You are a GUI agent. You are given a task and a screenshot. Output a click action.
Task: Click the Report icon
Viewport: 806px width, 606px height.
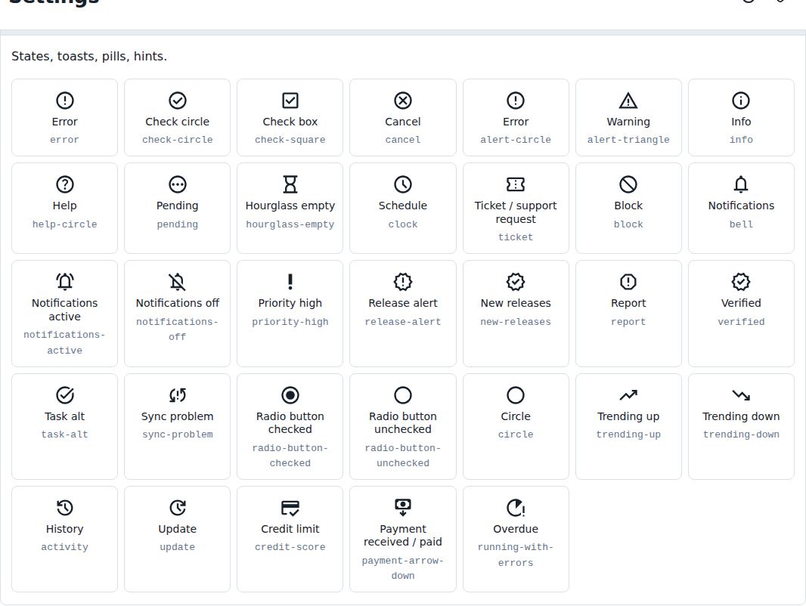628,282
